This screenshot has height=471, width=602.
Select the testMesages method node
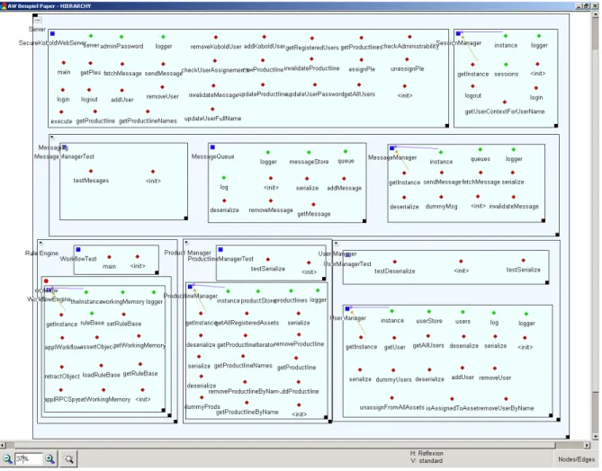tap(91, 171)
